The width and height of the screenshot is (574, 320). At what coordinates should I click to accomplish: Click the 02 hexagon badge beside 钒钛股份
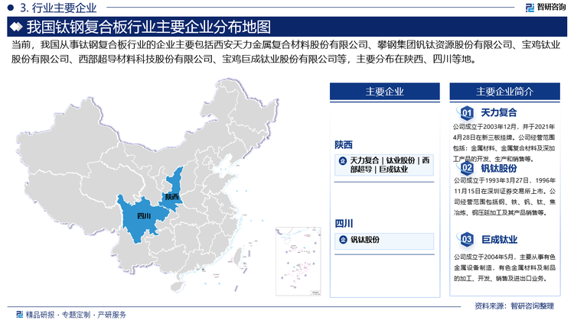tap(467, 168)
